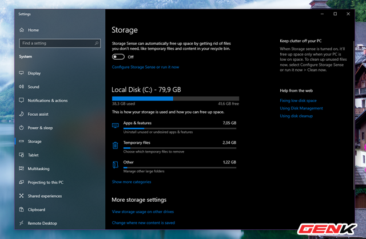Select Multitasking in the sidebar
The image size is (366, 239).
tap(39, 169)
